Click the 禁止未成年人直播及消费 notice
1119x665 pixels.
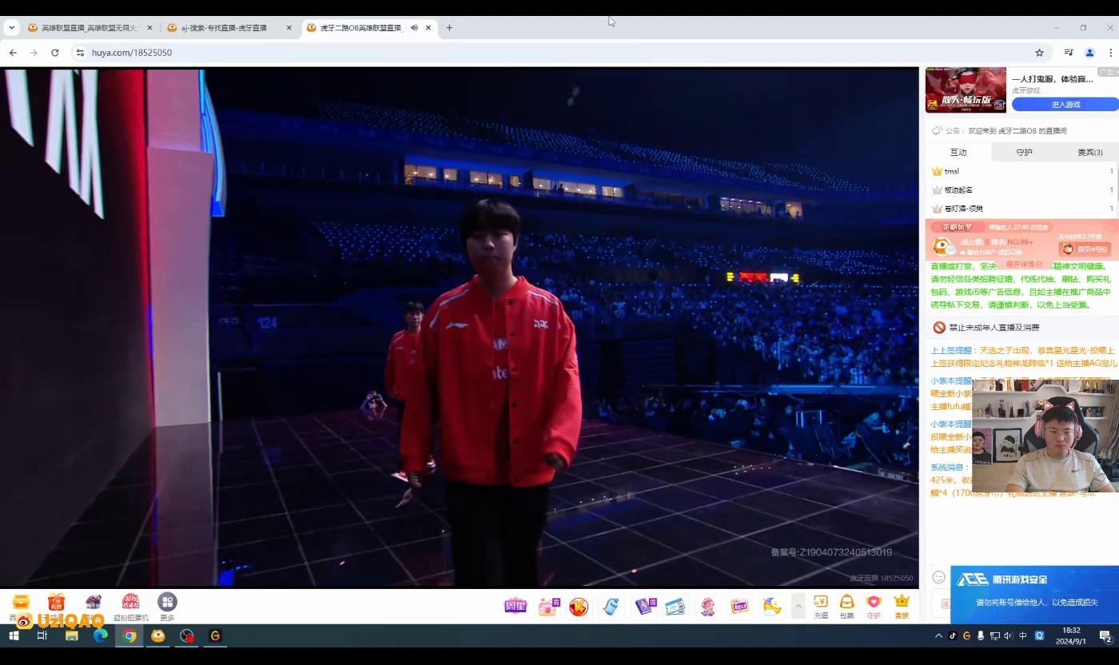click(994, 328)
